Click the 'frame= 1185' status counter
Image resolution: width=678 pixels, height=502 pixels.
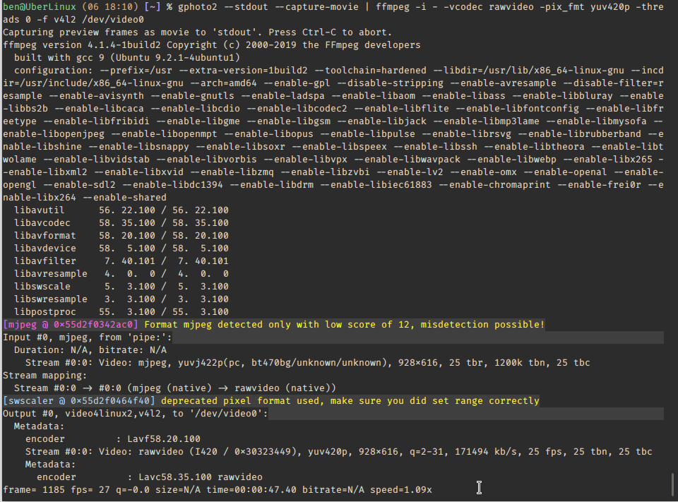[x=34, y=490]
